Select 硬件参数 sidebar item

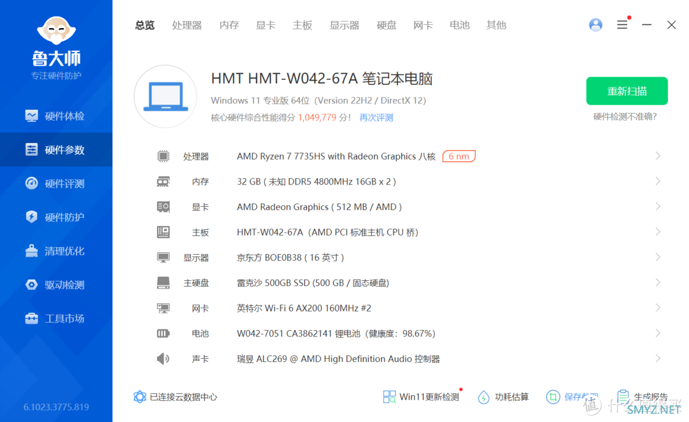[x=56, y=150]
